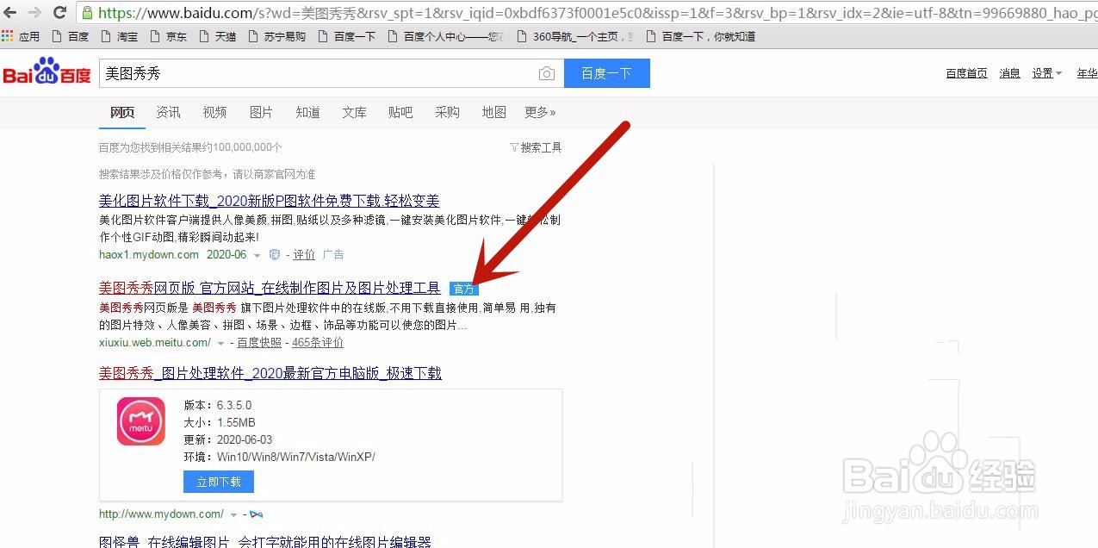
Task: Open the 百度个人中心 bookmark
Action: click(447, 36)
